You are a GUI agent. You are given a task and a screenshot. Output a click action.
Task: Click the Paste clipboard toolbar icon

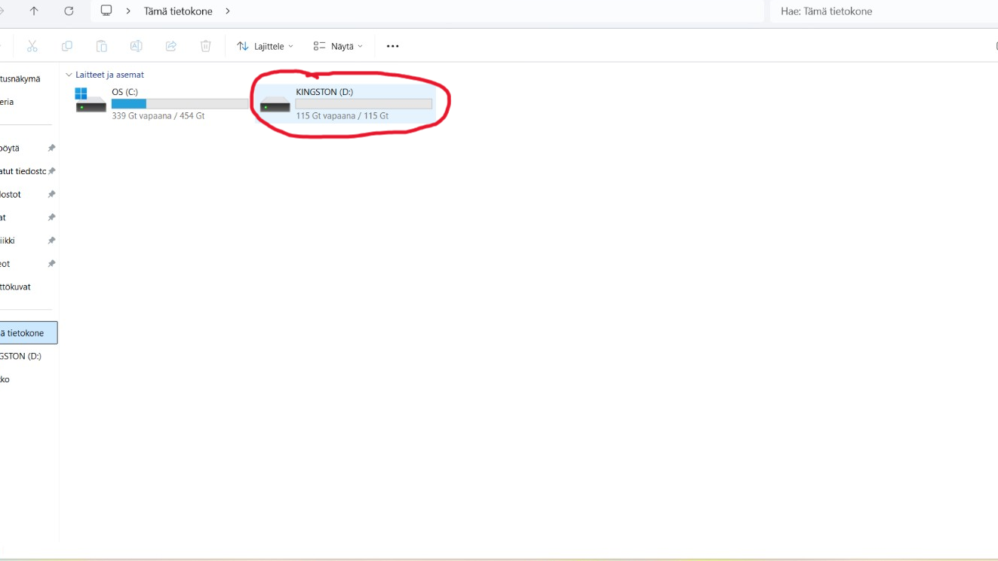click(102, 46)
